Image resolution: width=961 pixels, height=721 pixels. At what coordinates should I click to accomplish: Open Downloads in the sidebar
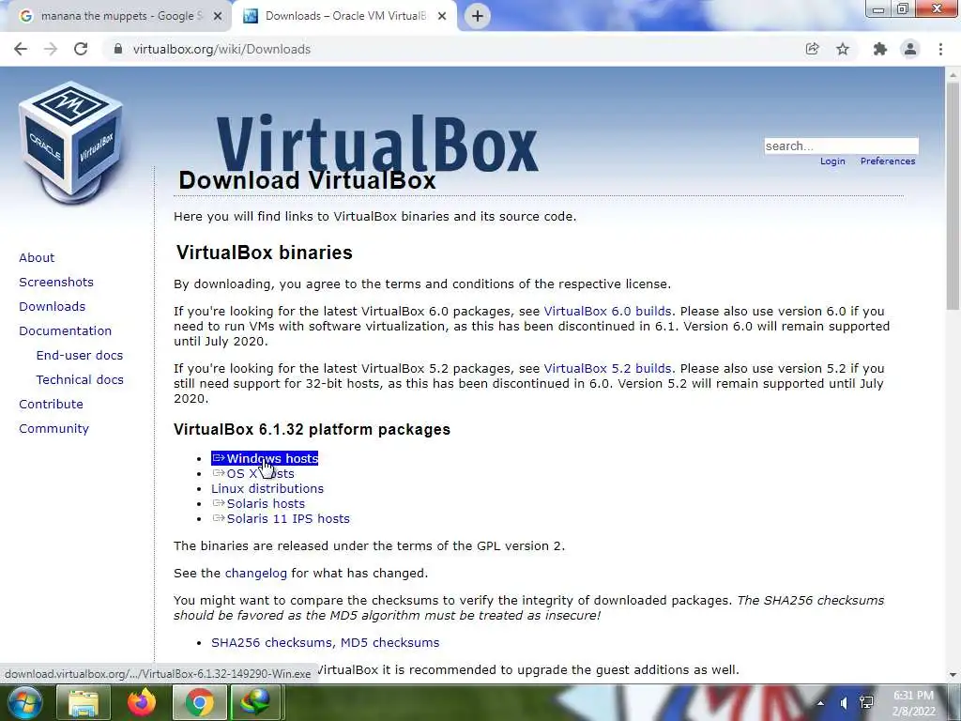[53, 307]
